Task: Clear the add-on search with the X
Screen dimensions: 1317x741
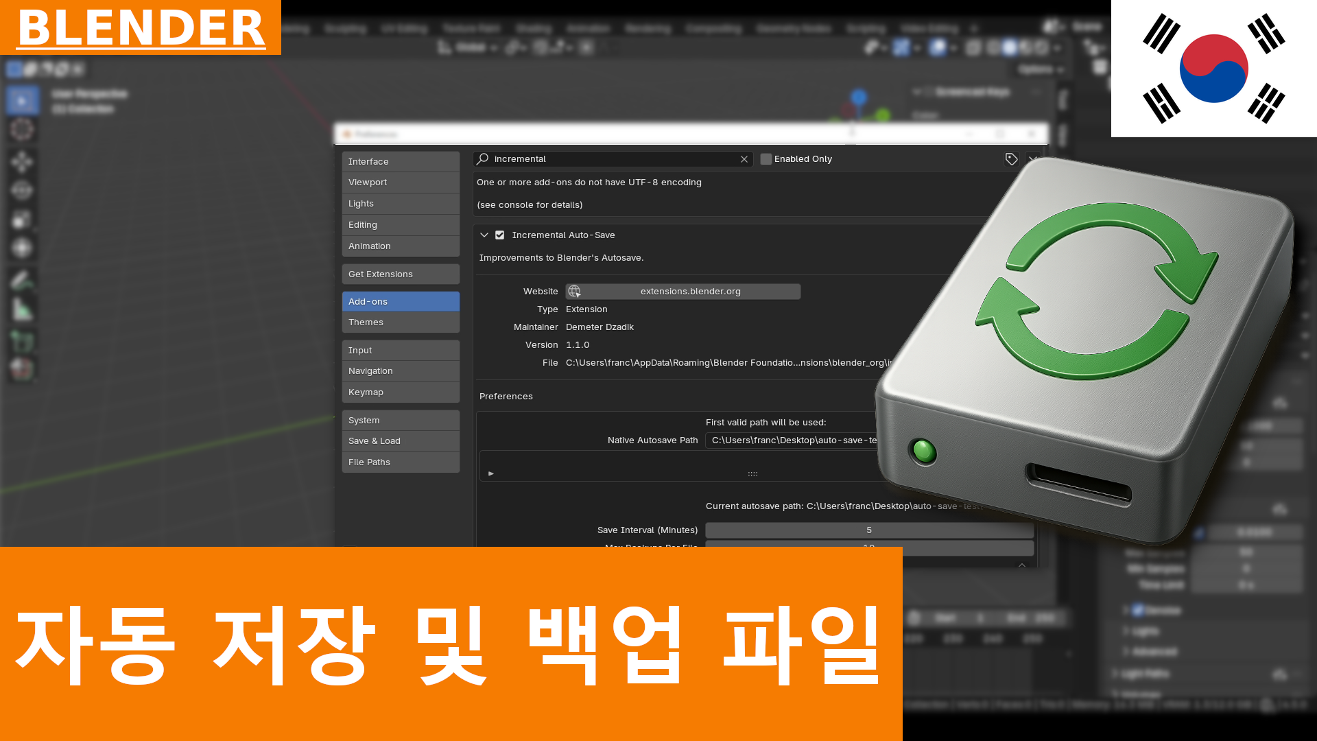Action: (x=744, y=159)
